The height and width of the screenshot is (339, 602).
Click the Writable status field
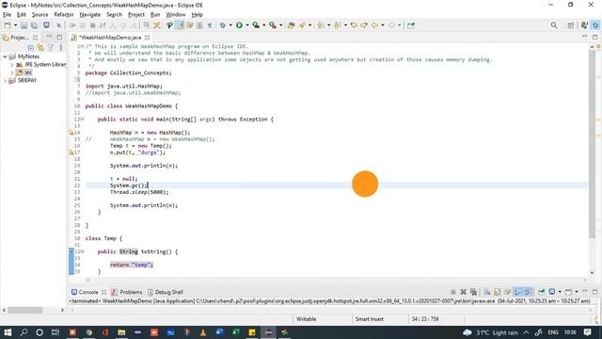coord(306,319)
